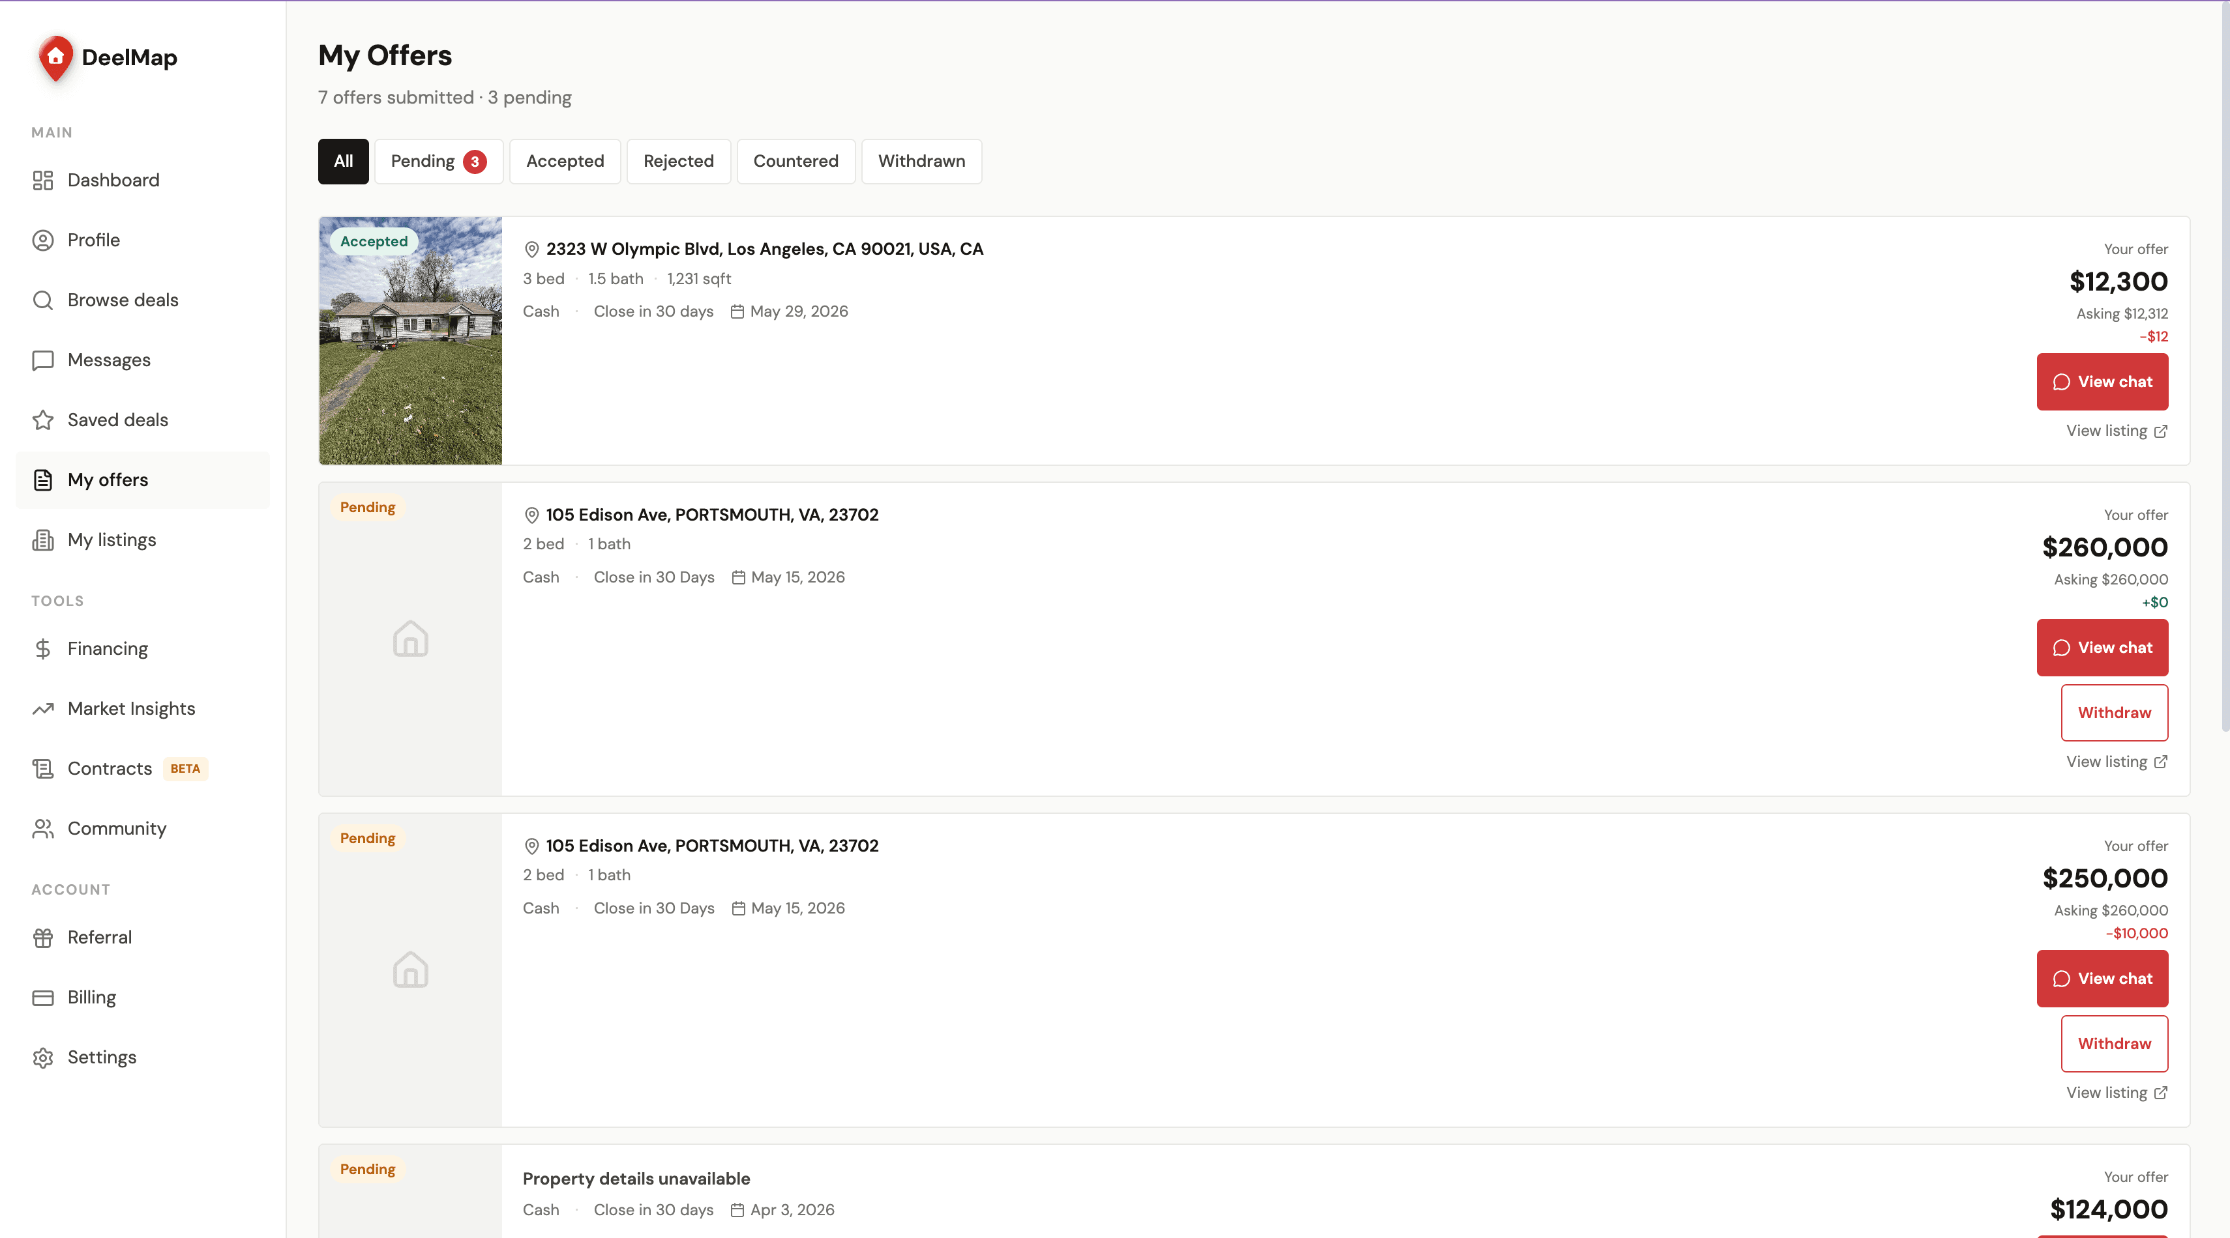Select the Countered filter tab

[795, 161]
